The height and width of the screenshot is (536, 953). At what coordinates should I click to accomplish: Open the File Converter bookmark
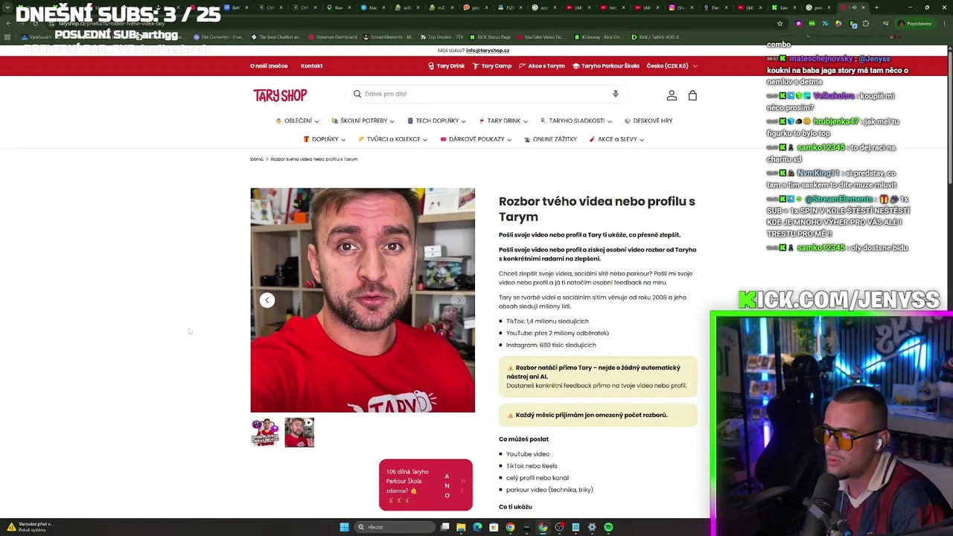coord(218,36)
